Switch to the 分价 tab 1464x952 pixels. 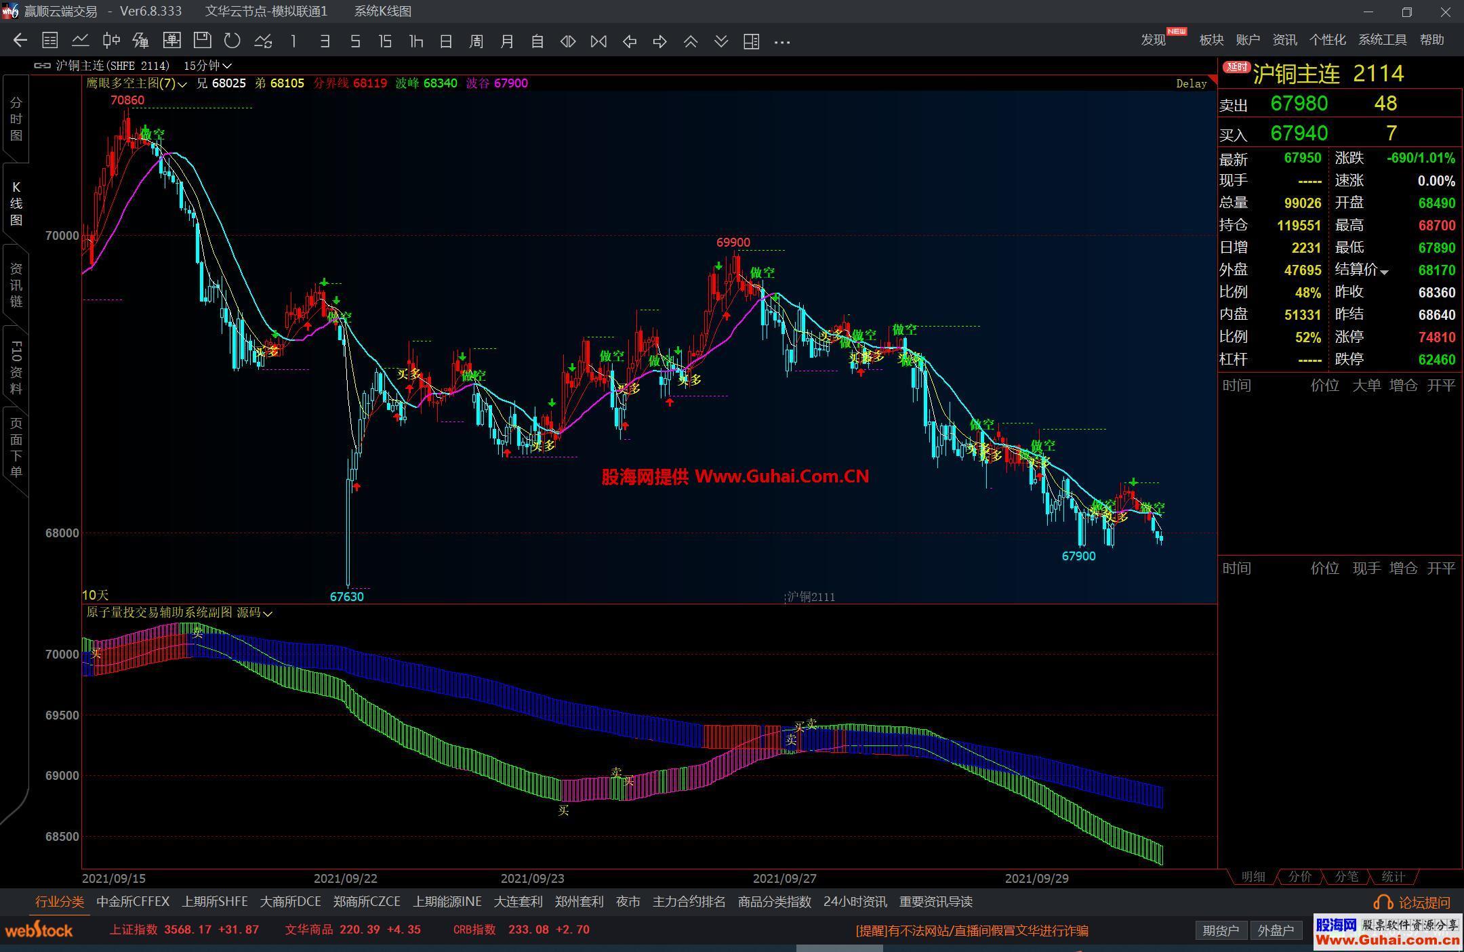(x=1299, y=877)
